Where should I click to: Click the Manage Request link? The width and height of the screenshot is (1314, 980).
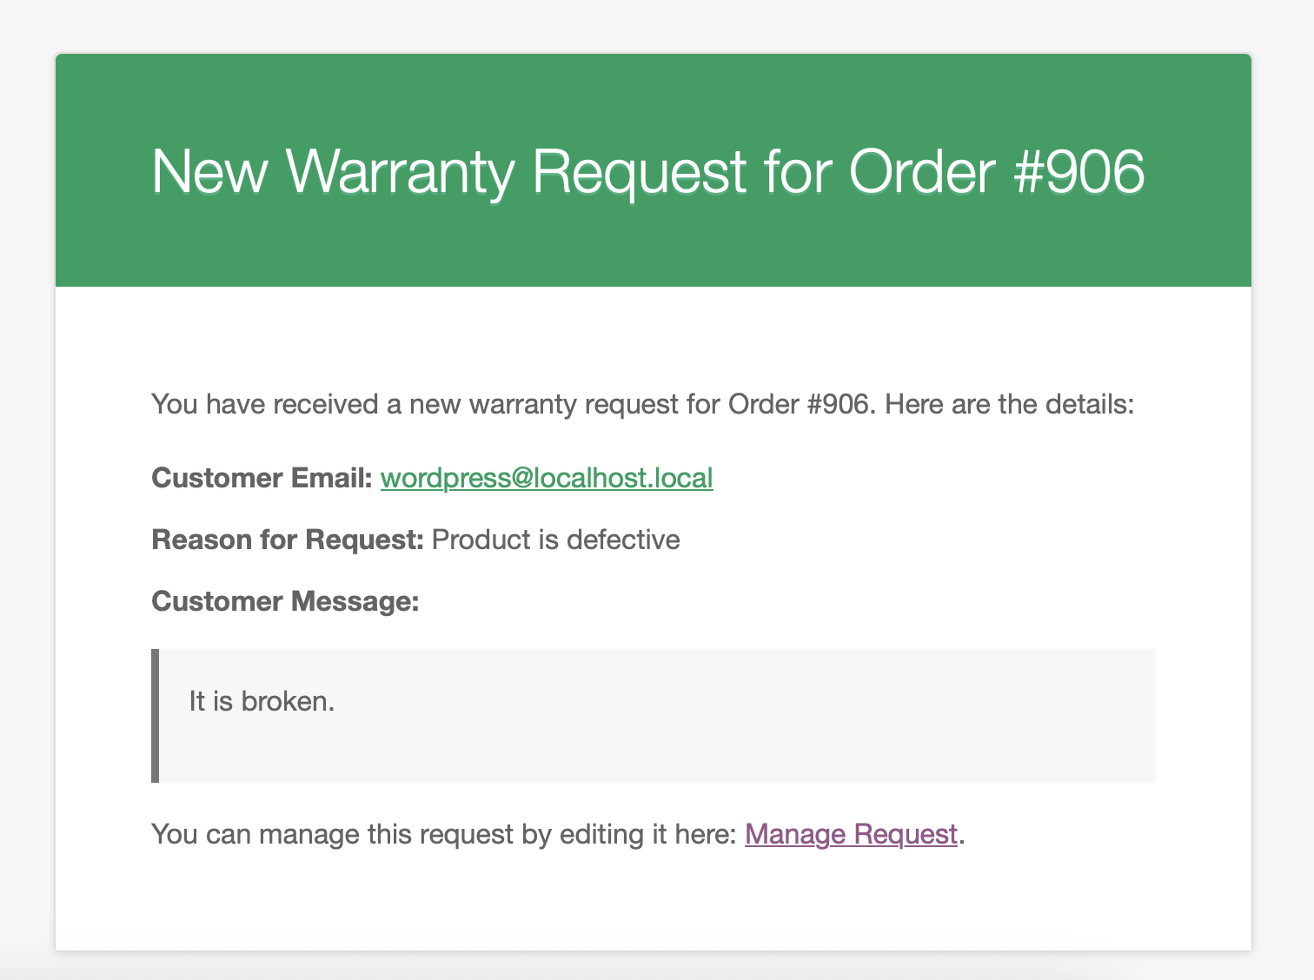pyautogui.click(x=851, y=834)
